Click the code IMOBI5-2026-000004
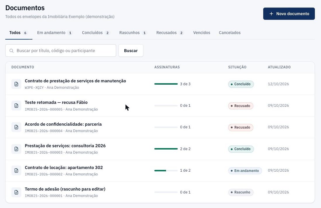The width and height of the screenshot is (321, 208). [x=43, y=131]
